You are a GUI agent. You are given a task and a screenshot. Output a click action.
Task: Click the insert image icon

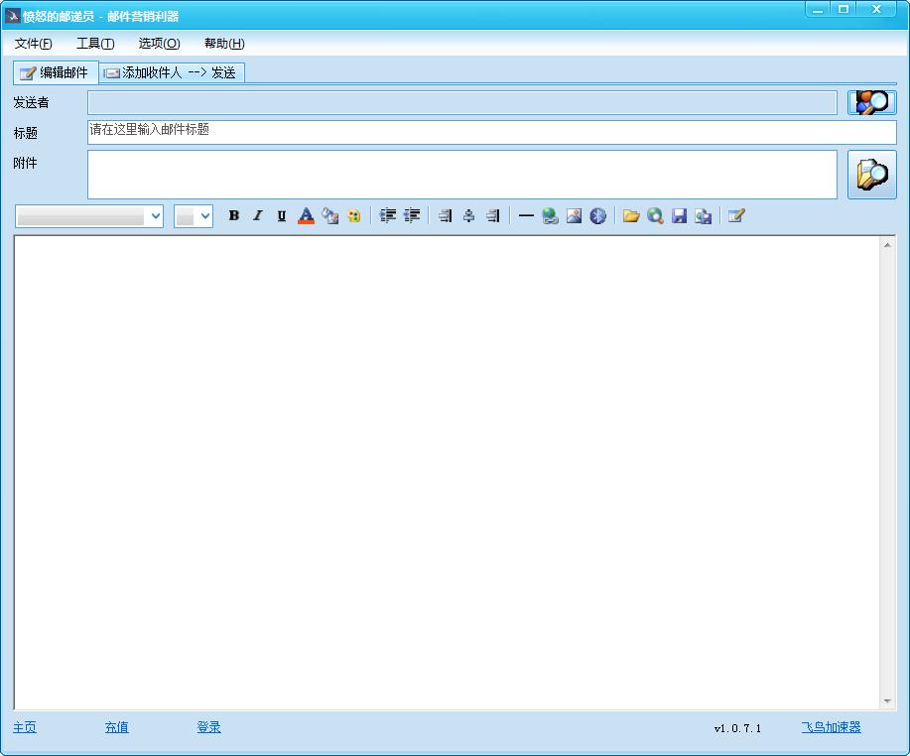point(574,216)
